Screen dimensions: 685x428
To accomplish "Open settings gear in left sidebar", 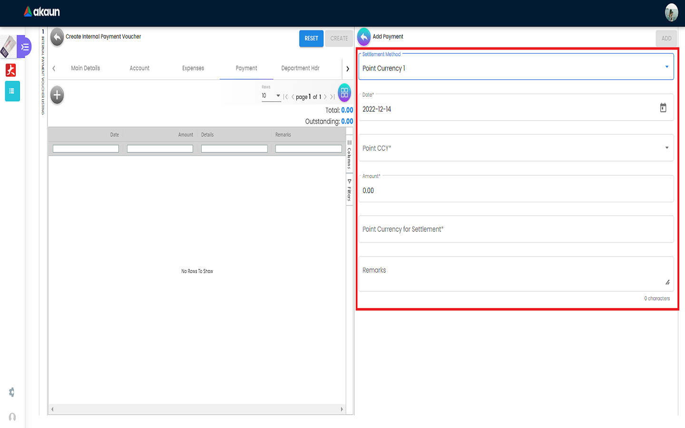I will tap(12, 392).
